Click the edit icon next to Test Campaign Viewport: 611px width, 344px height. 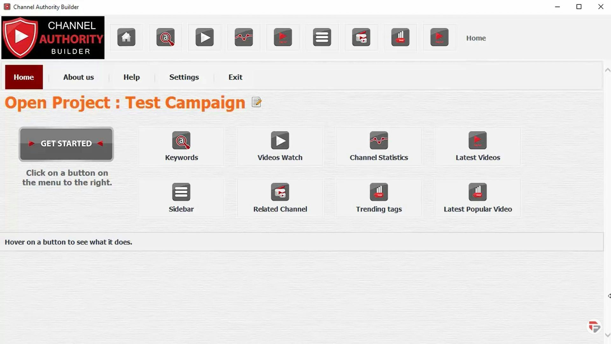(x=256, y=102)
